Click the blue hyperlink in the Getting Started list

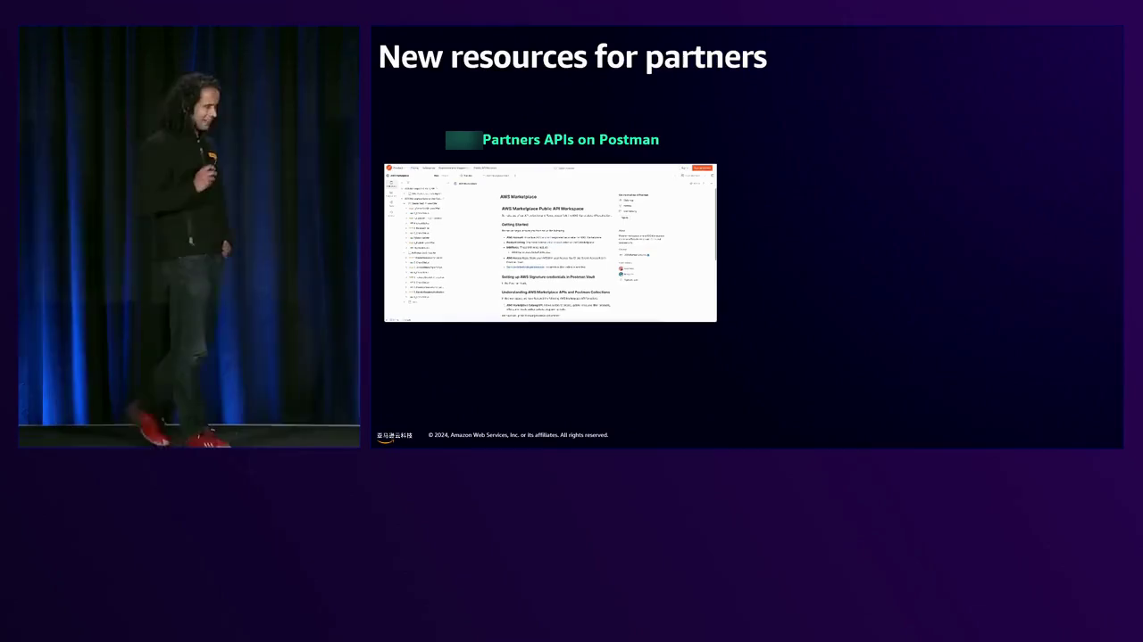point(525,267)
